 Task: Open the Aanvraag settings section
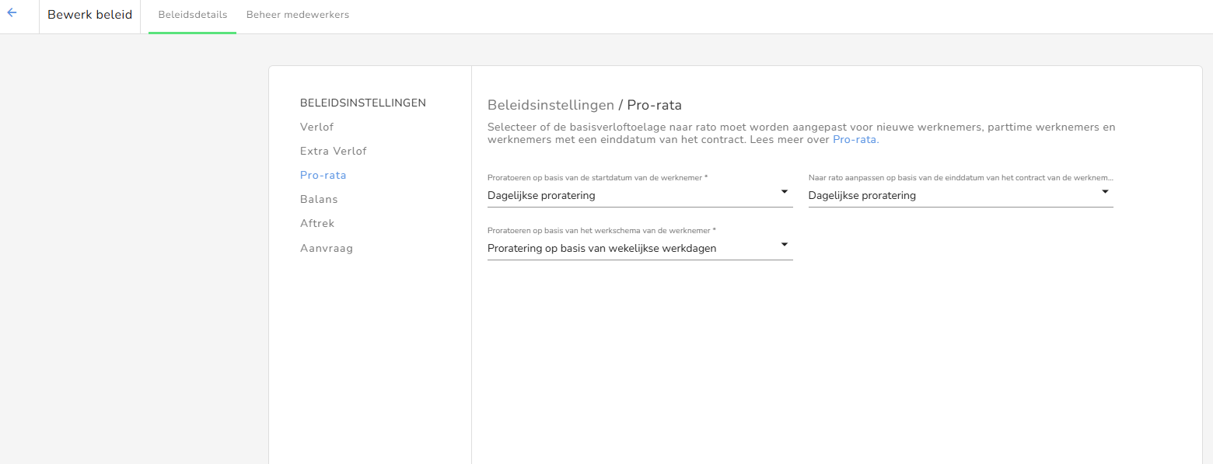coord(327,249)
